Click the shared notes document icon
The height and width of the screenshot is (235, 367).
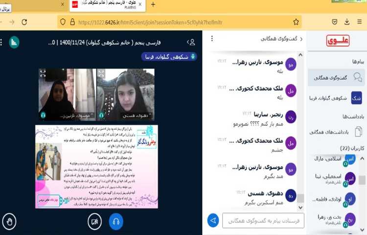pos(358,132)
